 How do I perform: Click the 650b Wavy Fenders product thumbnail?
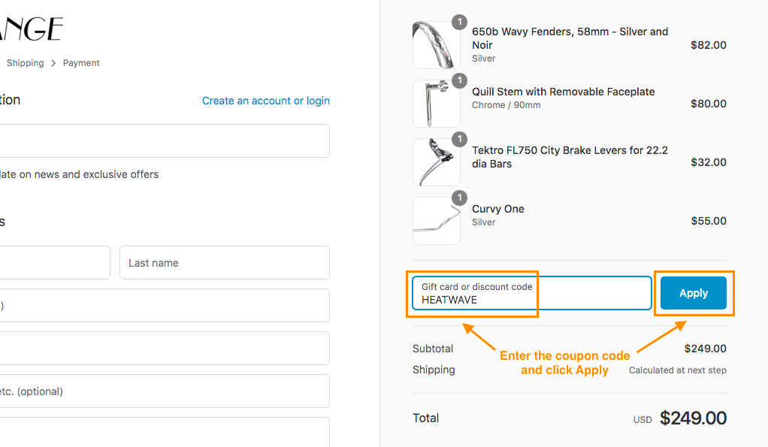coord(436,45)
